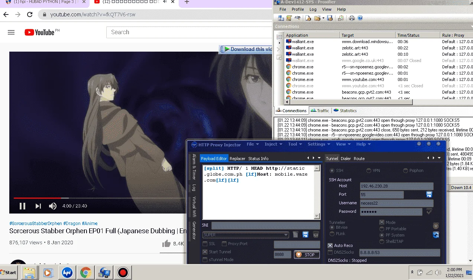Screen dimensions: 473x280
Task: Click Proxifier save profile disk icon
Action: point(330,18)
